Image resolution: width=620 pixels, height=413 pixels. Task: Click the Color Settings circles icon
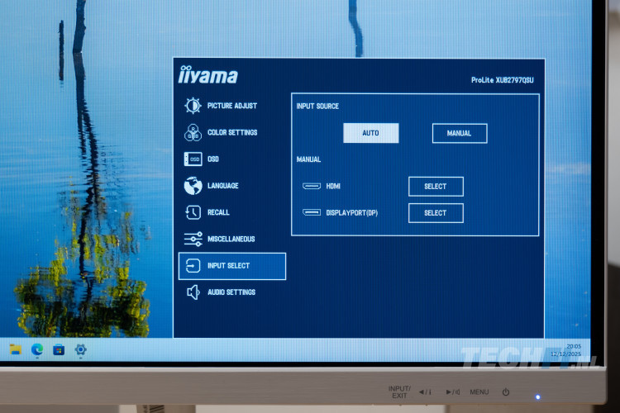pos(193,132)
